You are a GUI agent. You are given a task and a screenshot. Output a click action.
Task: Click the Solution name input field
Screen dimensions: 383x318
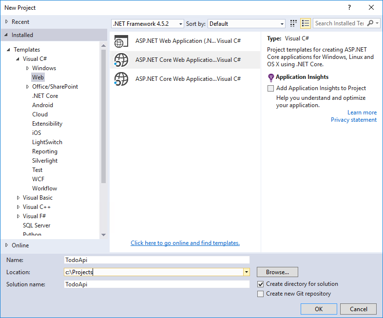[x=157, y=284]
